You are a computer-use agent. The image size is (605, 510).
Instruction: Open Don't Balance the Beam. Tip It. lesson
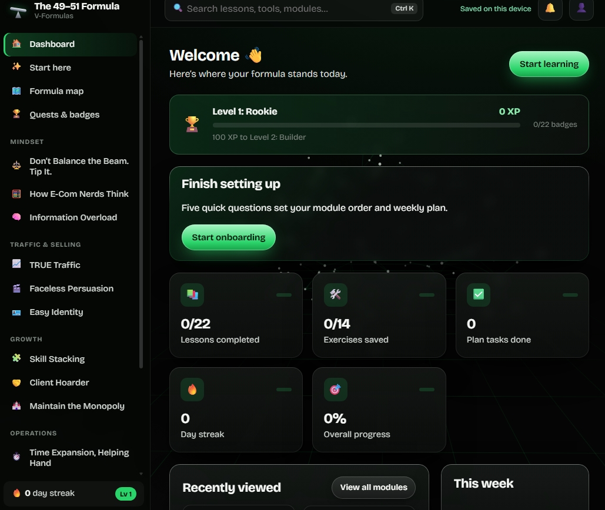coord(70,166)
